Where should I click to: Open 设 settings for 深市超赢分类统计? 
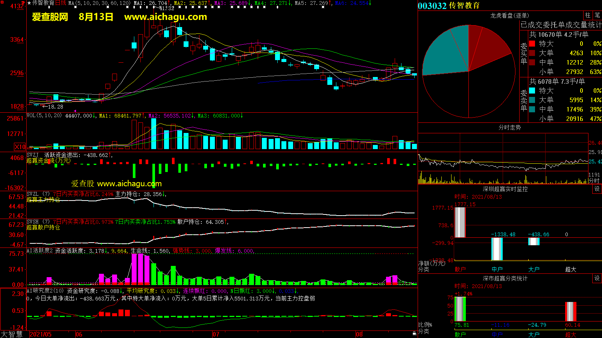[x=597, y=278]
